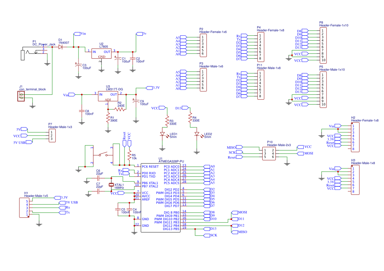Image resolution: width=384 pixels, height=271 pixels.
Task: Select the 16MHz crystal XTAL1
Action: 111,185
